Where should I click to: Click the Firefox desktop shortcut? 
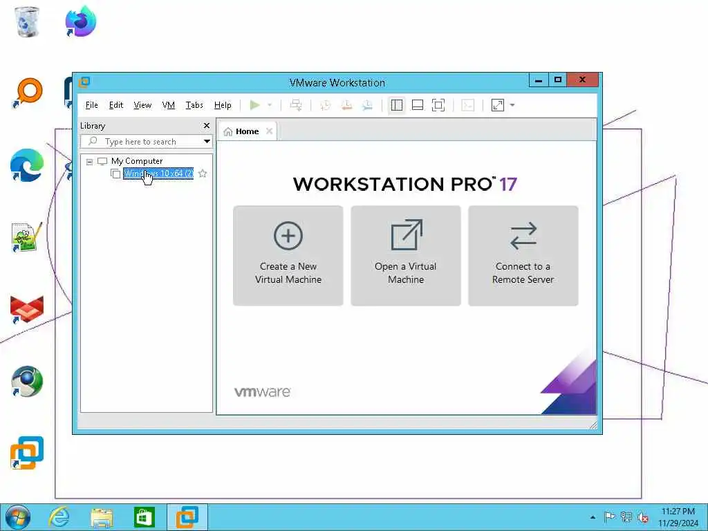coord(80,21)
